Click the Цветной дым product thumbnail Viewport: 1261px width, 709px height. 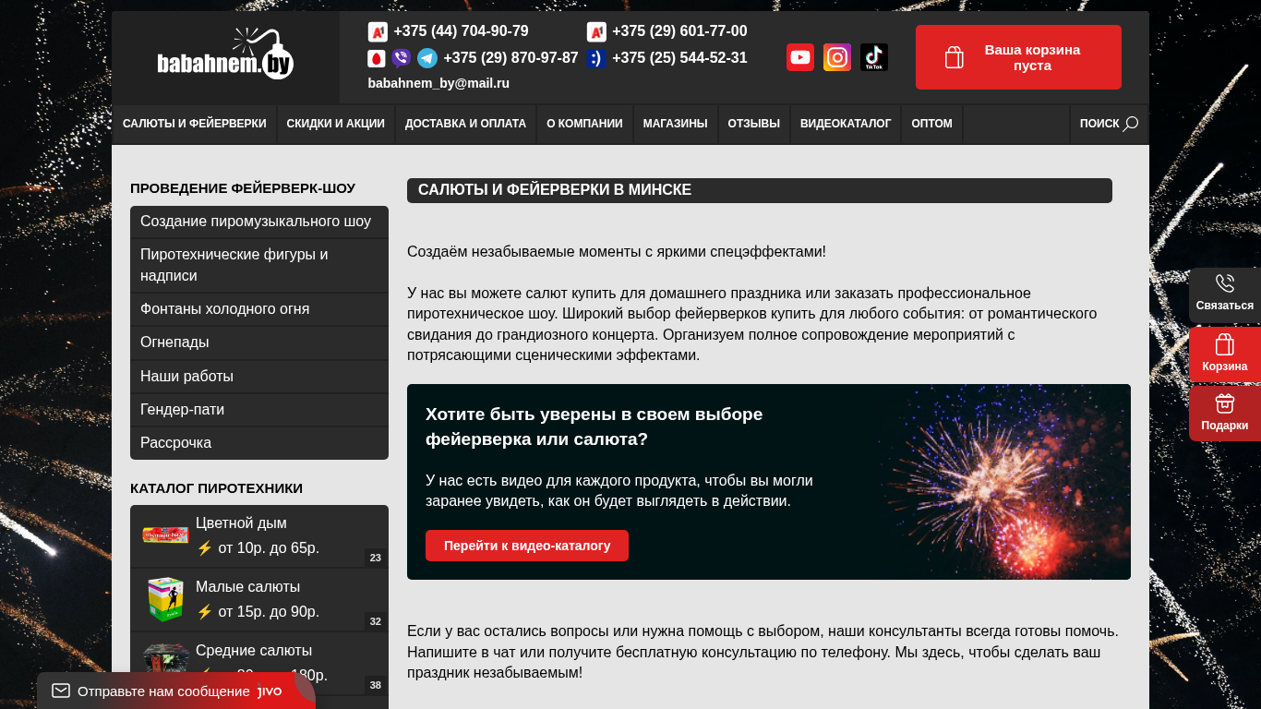click(x=165, y=535)
